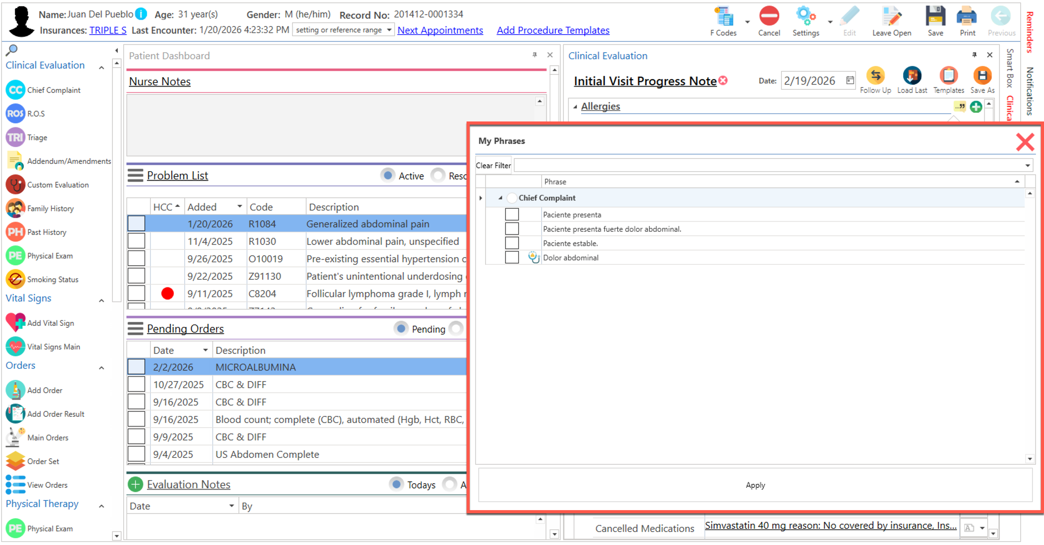Viewport: 1044px width, 545px height.
Task: Check the 'Dolor abdominal' phrase
Action: pos(512,257)
